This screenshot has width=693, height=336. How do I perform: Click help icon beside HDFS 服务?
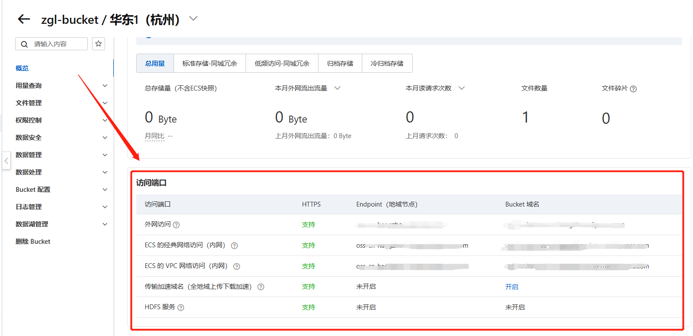pos(181,307)
